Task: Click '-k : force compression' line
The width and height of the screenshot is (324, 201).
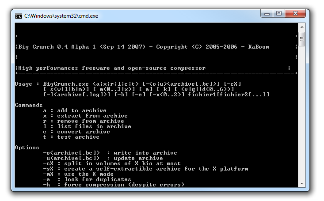Action: [114, 185]
